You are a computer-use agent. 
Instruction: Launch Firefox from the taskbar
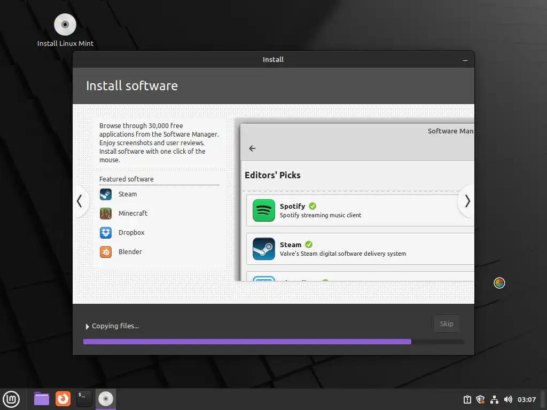coord(63,399)
